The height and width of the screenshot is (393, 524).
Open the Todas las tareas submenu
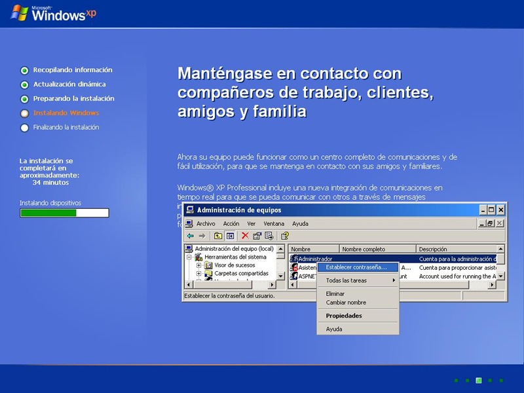(x=358, y=280)
